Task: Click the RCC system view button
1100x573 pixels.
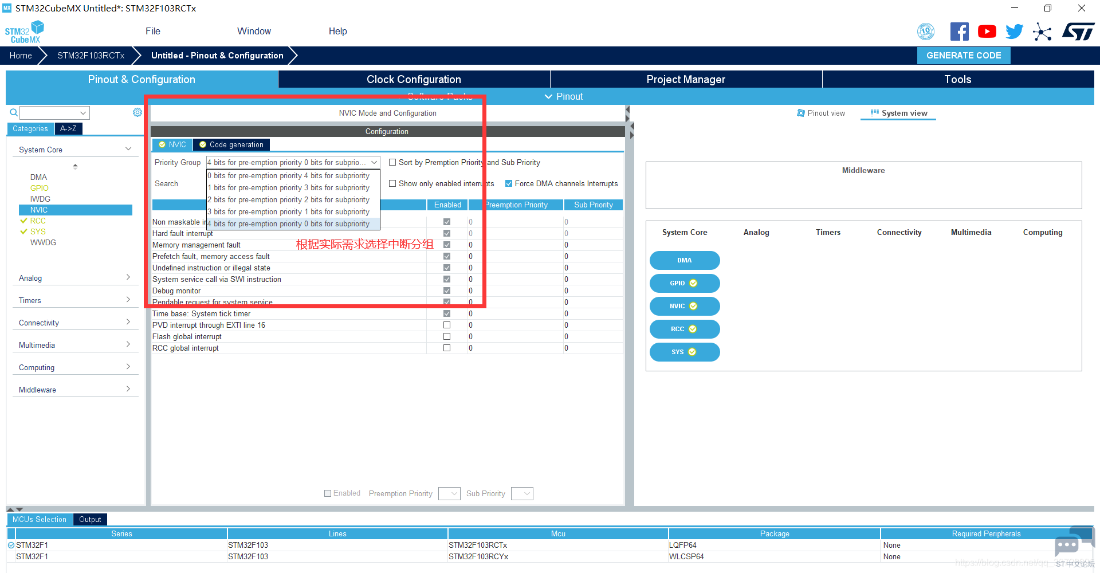Action: (x=685, y=329)
